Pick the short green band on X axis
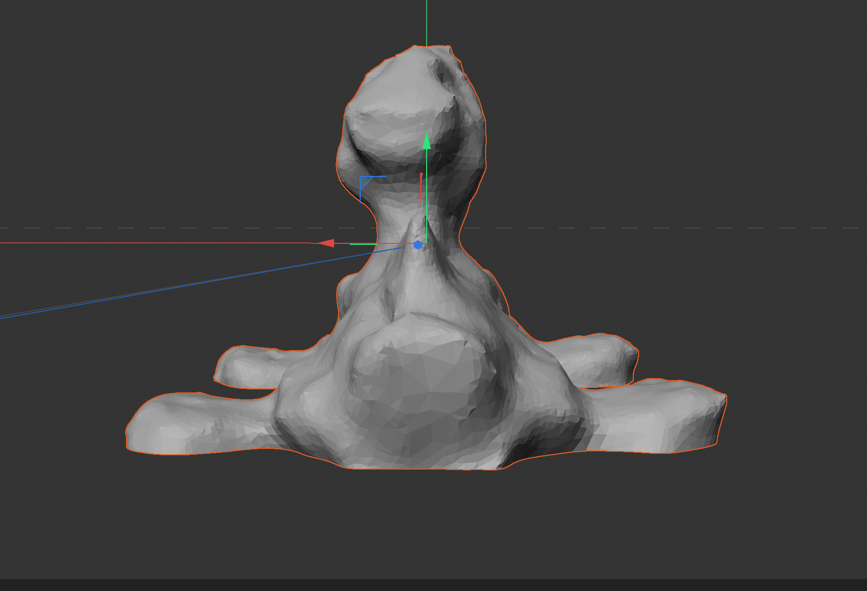The width and height of the screenshot is (867, 591). pyautogui.click(x=363, y=244)
